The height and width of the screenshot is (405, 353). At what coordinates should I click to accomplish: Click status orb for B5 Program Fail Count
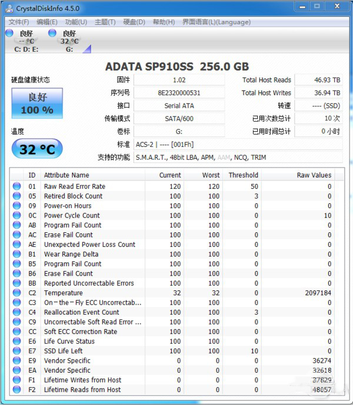tap(17, 264)
